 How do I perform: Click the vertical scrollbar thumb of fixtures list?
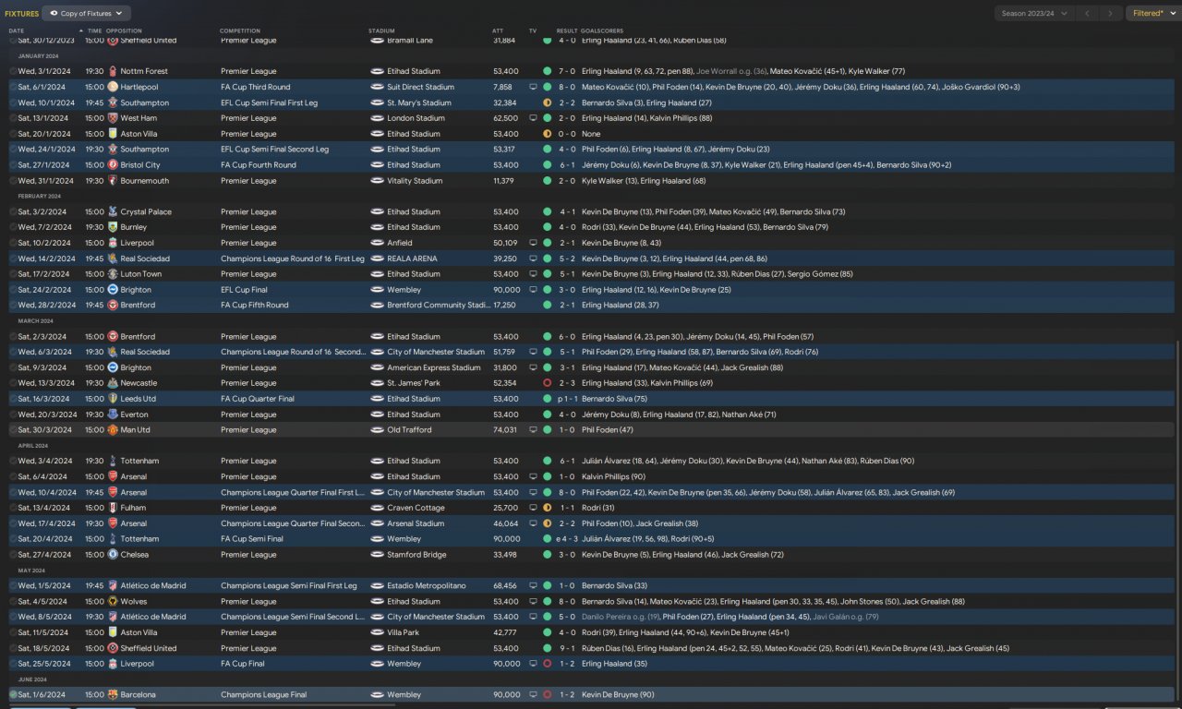[x=1177, y=522]
